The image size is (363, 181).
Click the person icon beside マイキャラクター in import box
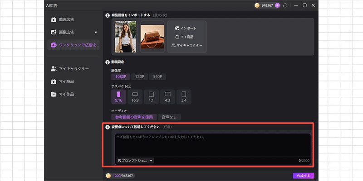[x=173, y=45]
